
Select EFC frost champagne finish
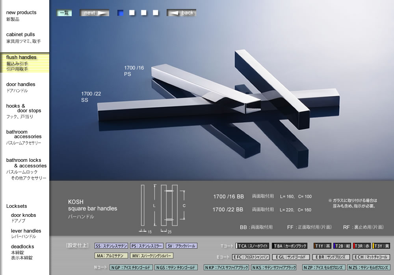pos(251,257)
